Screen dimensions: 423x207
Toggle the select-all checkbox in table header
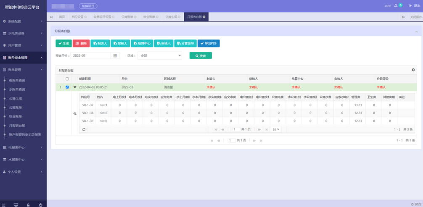coord(67,79)
